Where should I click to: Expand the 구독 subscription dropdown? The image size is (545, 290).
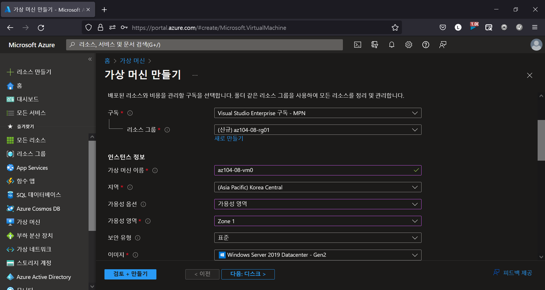(318, 113)
